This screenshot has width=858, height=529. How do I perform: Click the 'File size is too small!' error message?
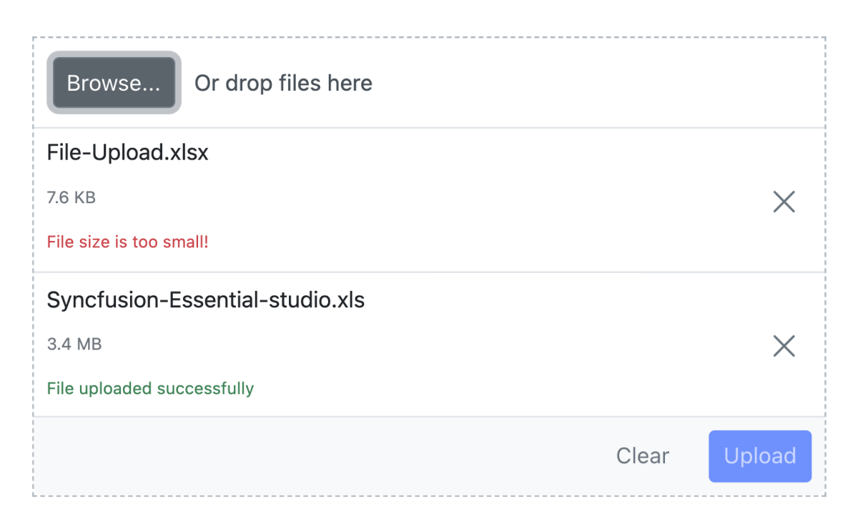tap(127, 242)
